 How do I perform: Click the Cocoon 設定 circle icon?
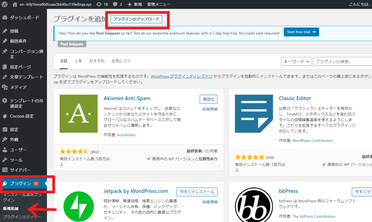point(5,116)
